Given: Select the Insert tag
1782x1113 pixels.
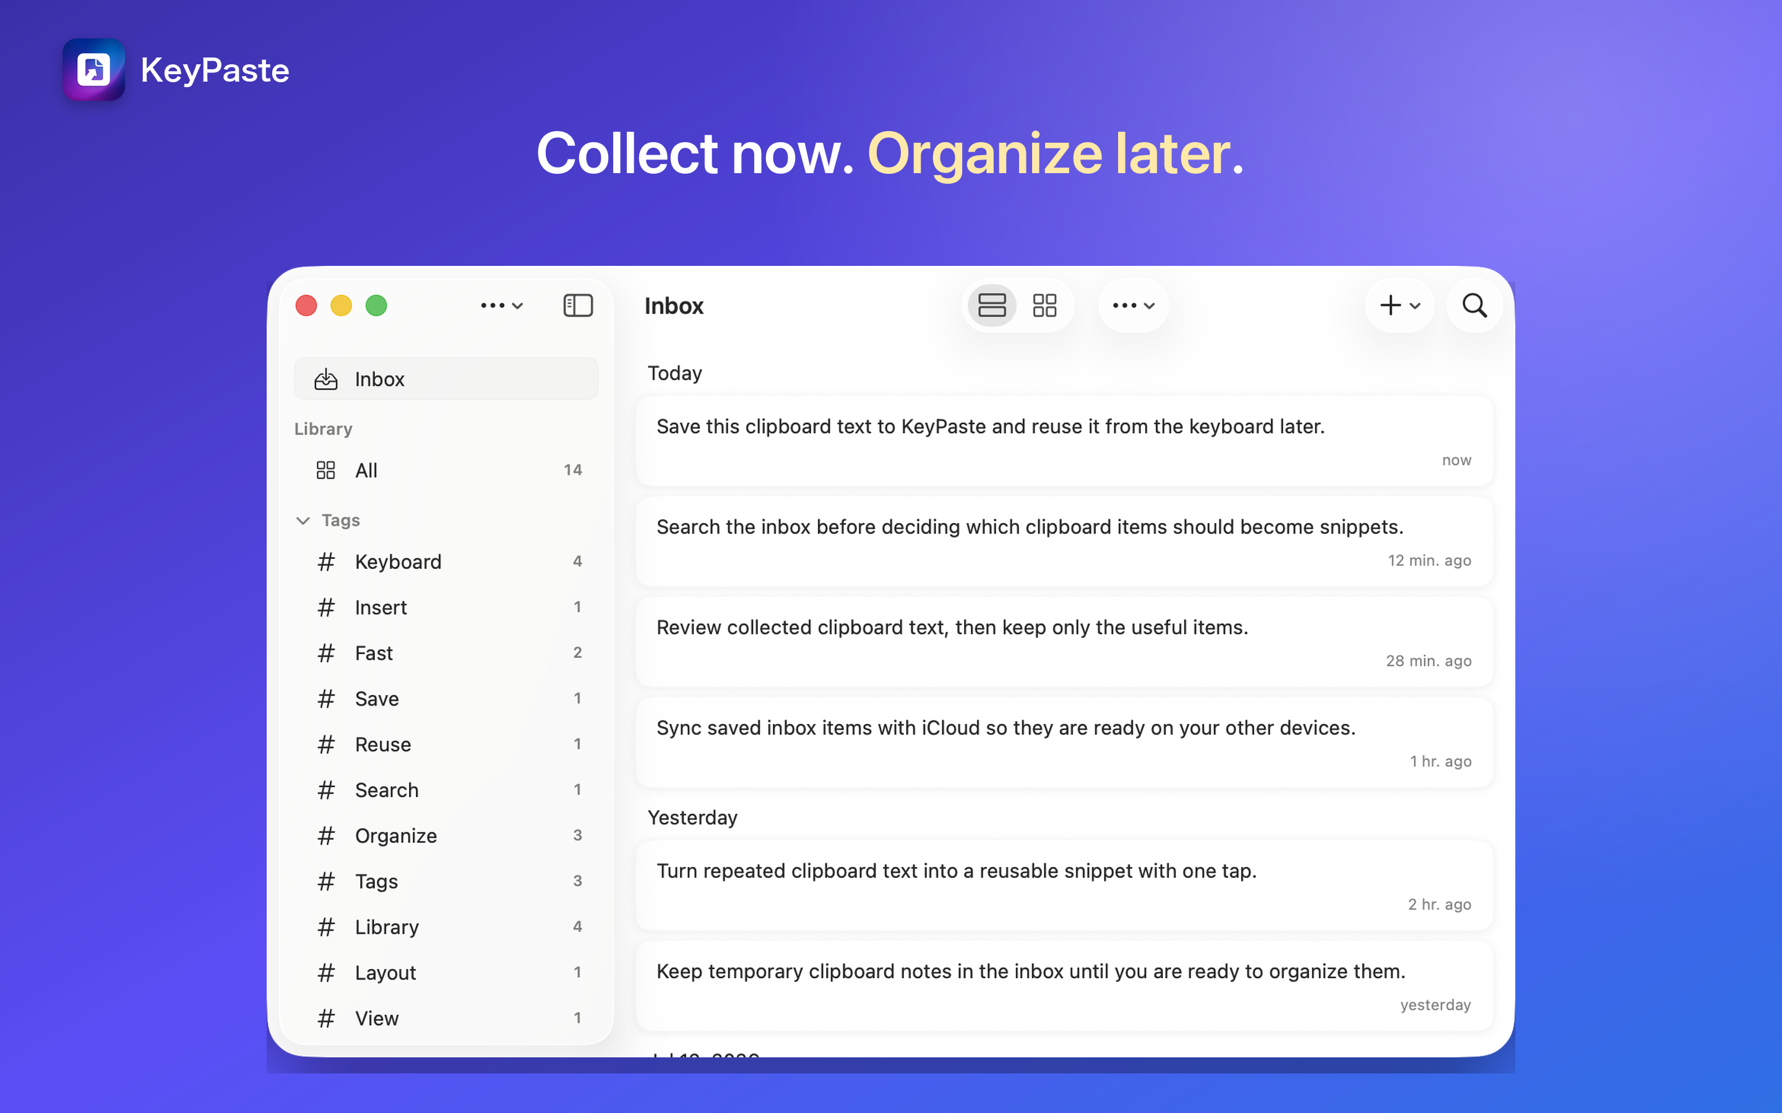Looking at the screenshot, I should (446, 607).
